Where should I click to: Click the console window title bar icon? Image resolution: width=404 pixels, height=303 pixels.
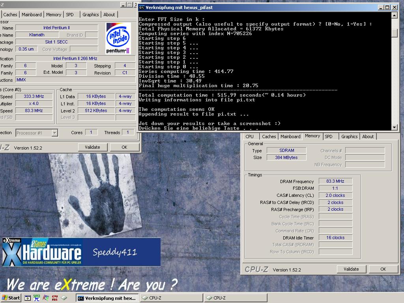pyautogui.click(x=142, y=7)
